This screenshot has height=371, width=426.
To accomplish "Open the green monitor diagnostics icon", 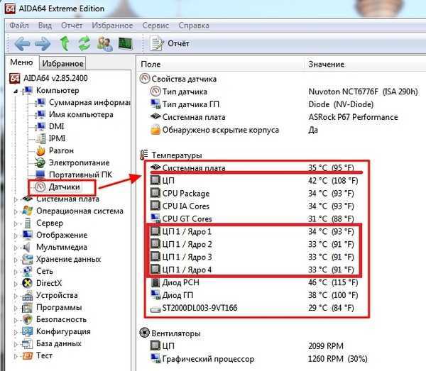I will pos(125,44).
